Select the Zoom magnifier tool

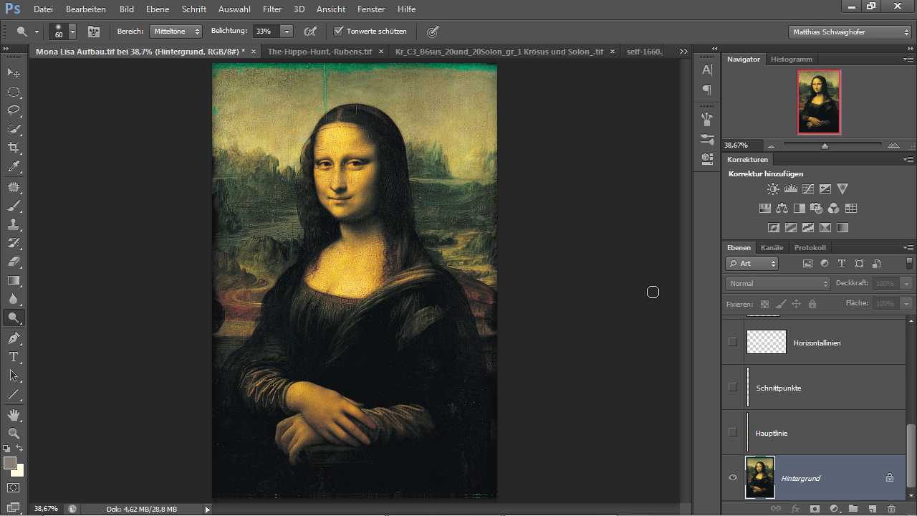(x=14, y=434)
